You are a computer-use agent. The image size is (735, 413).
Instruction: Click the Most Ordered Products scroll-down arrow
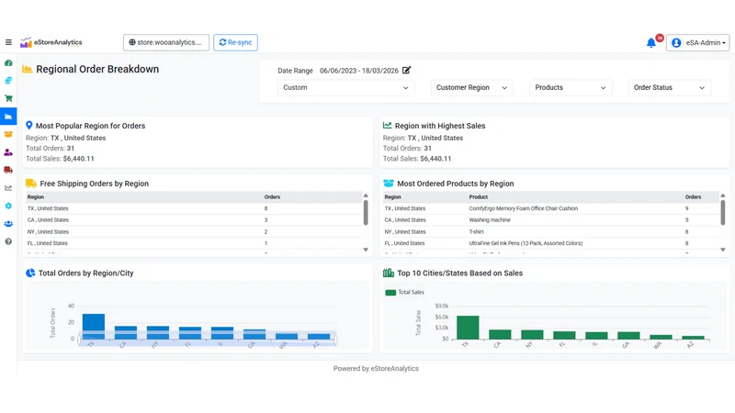tap(723, 250)
